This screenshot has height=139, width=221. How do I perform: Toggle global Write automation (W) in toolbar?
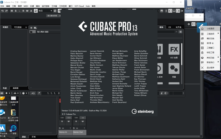click(27, 11)
